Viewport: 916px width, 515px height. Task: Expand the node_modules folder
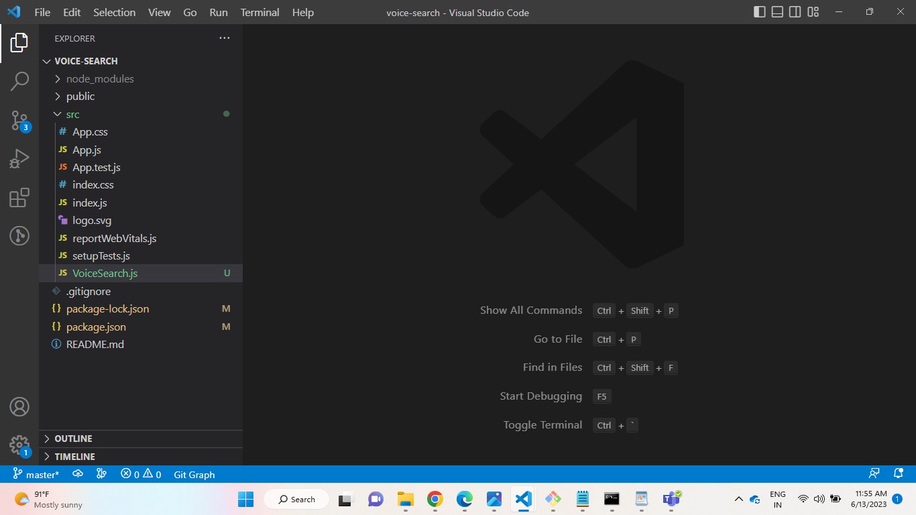tap(99, 78)
